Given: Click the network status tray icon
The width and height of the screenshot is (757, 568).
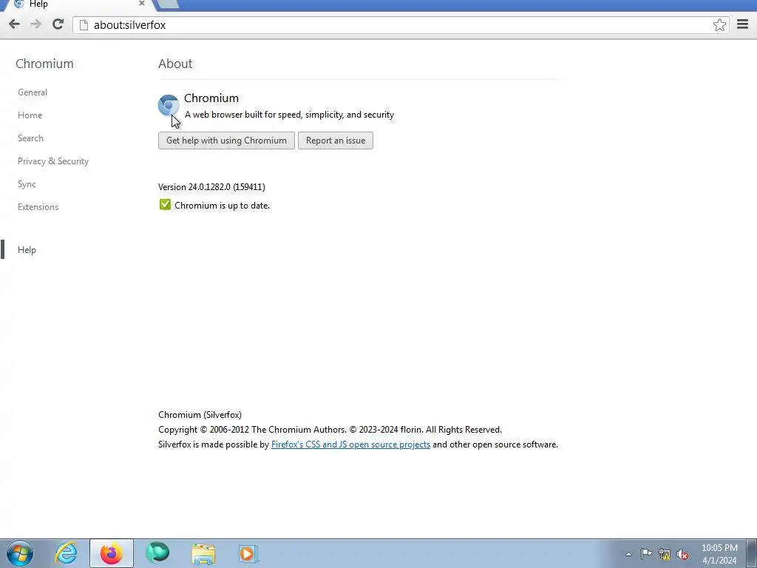Looking at the screenshot, I should click(x=665, y=555).
